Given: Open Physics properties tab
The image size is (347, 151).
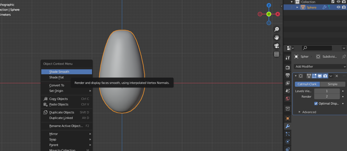Looking at the screenshot, I should pyautogui.click(x=287, y=142).
